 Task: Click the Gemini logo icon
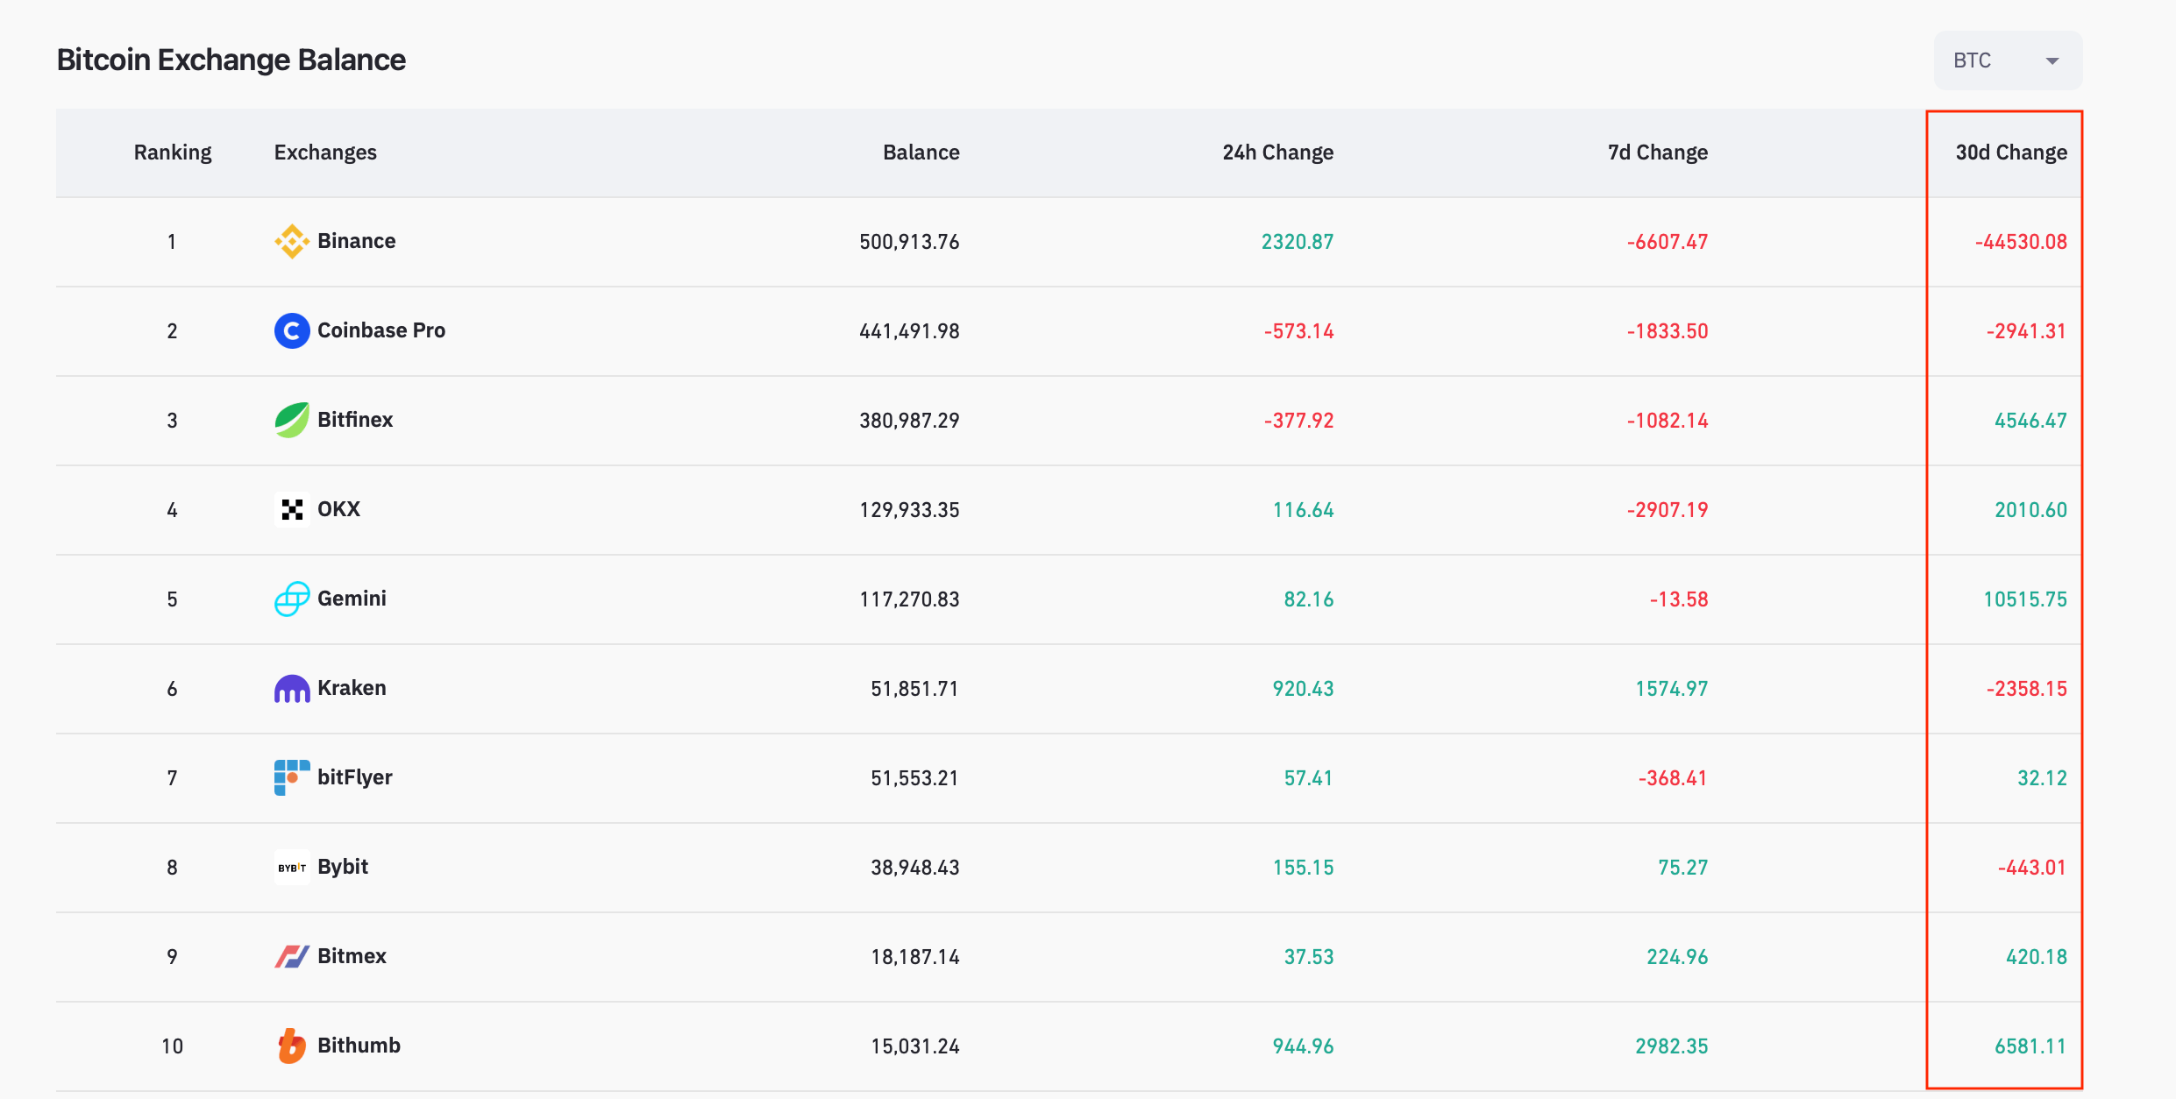(291, 599)
